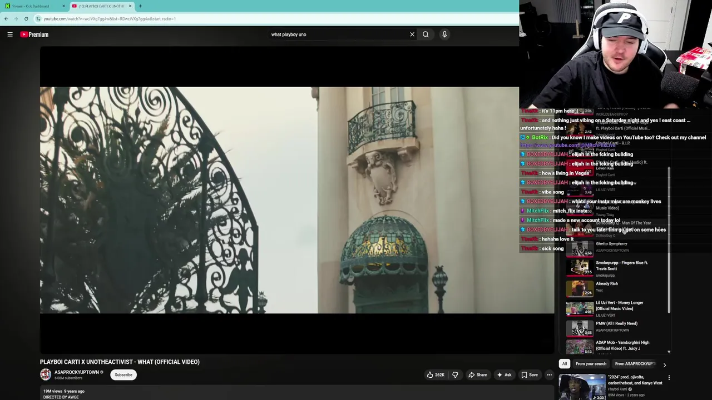Select 'From your search' filter chip
The image size is (712, 400).
(x=591, y=364)
